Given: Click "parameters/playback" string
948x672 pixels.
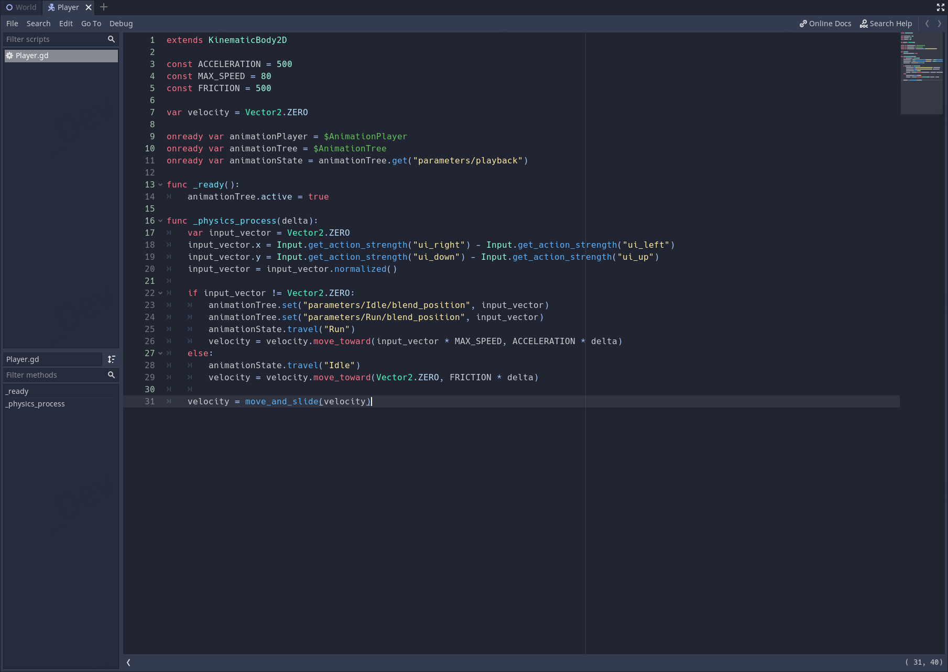Looking at the screenshot, I should [468, 160].
